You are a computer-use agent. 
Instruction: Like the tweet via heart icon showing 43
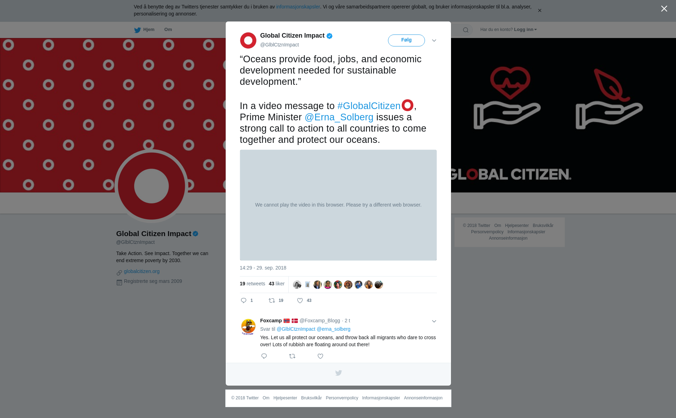click(300, 300)
